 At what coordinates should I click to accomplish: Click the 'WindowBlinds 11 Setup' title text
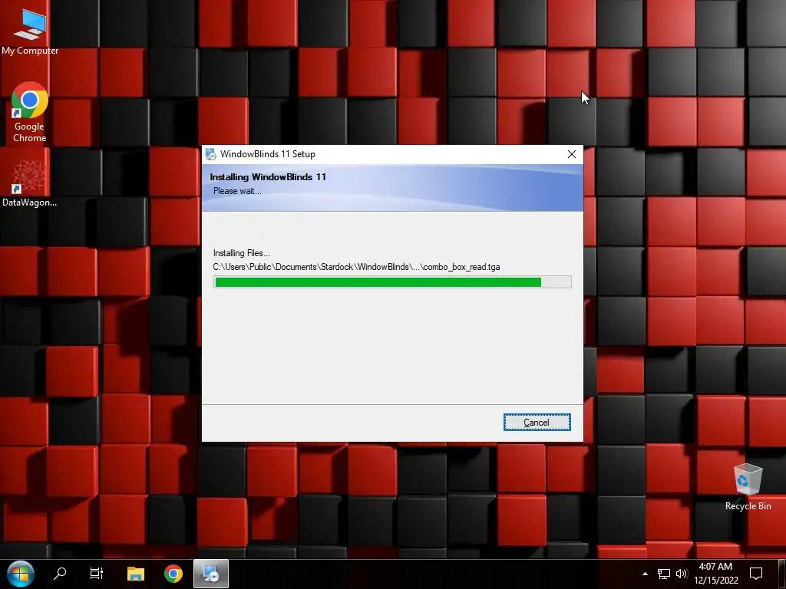268,154
